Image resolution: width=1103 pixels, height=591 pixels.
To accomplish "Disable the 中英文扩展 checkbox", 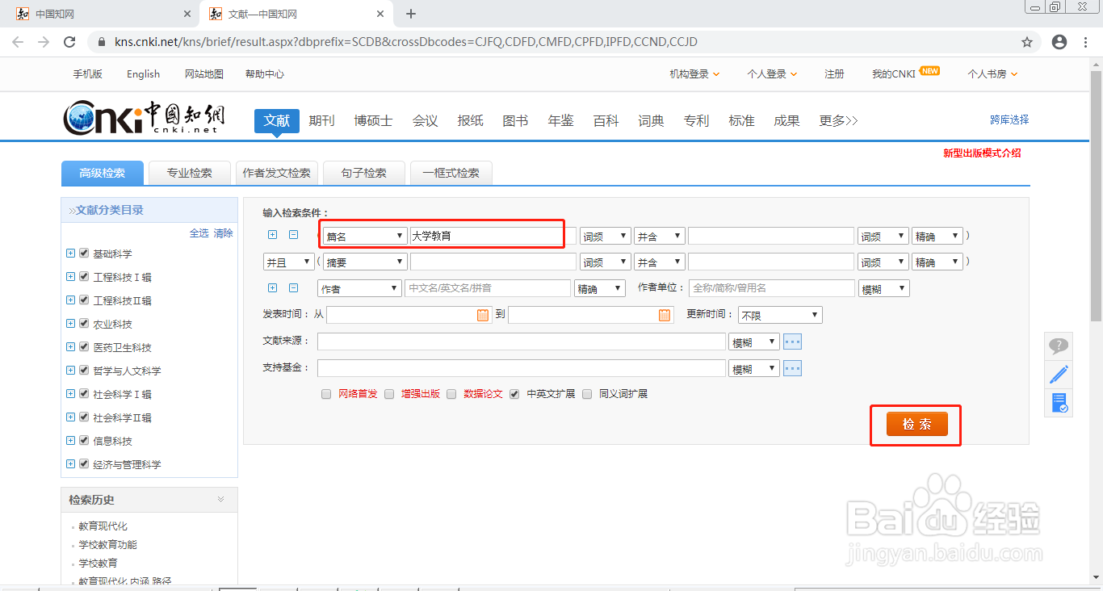I will pos(514,394).
